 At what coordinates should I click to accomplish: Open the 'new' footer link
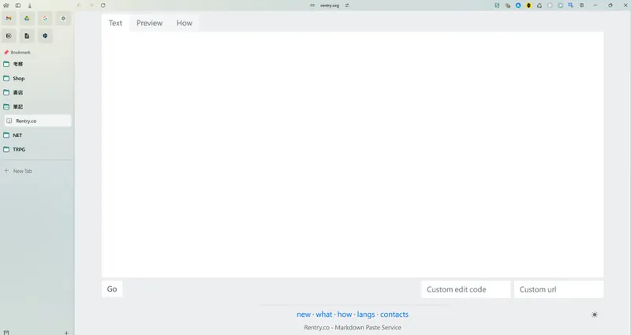[x=304, y=315]
